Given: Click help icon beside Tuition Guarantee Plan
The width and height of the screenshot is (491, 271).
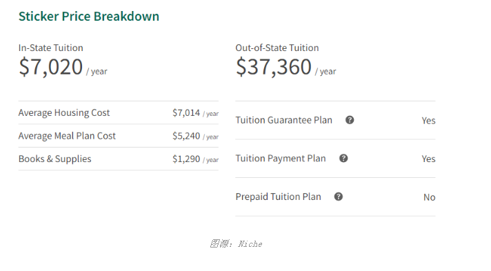Looking at the screenshot, I should pyautogui.click(x=350, y=120).
